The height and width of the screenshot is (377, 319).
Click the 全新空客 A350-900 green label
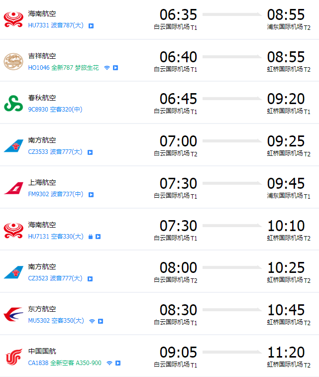tap(76, 363)
